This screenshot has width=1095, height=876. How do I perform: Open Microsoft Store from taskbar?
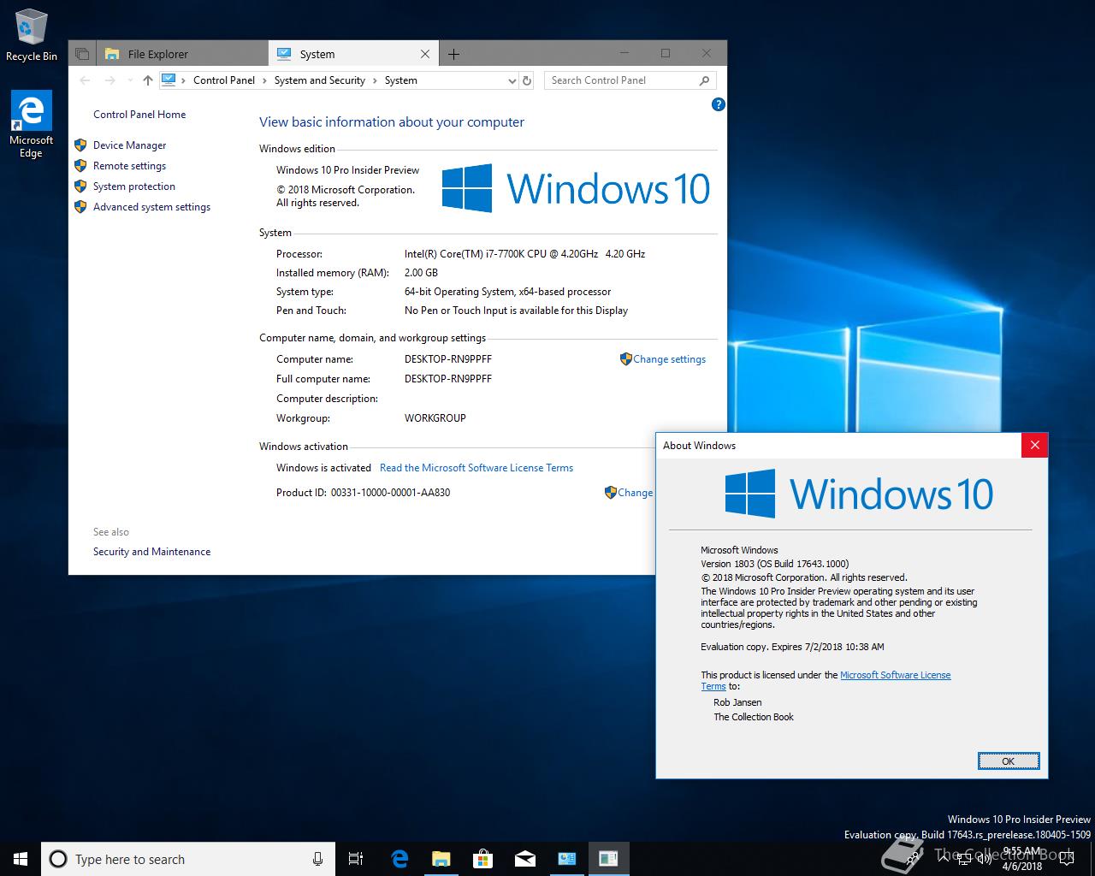(483, 859)
